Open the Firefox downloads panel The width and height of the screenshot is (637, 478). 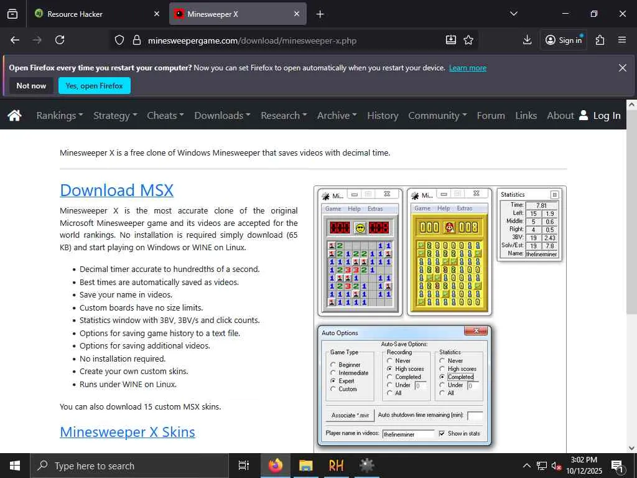pyautogui.click(x=528, y=40)
